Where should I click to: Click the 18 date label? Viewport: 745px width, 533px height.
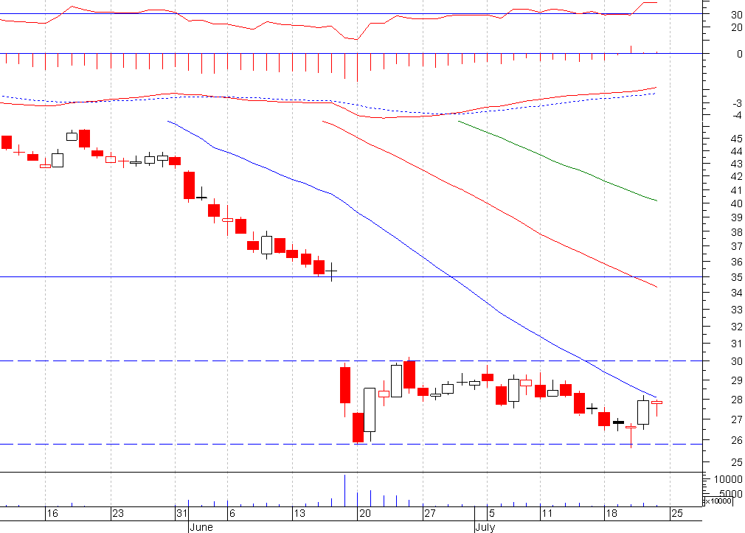tap(611, 514)
